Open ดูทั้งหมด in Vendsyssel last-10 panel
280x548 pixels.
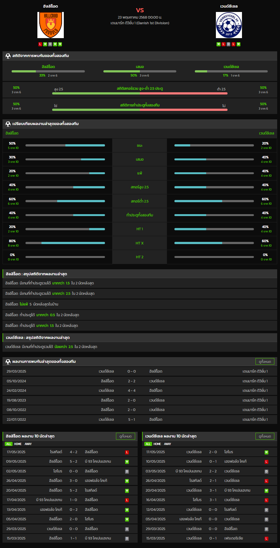click(265, 436)
